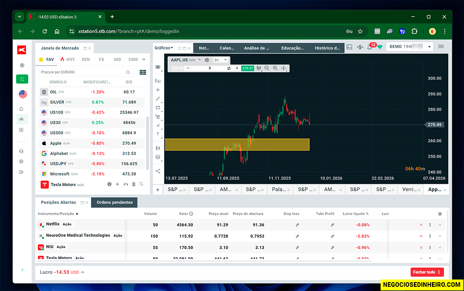Select the rectangle drawing tool
Viewport: 464px width, 291px height.
158,108
